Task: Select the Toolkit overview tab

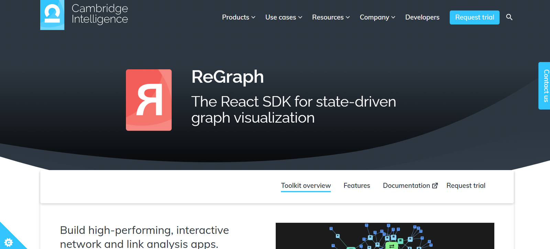Action: [x=306, y=186]
